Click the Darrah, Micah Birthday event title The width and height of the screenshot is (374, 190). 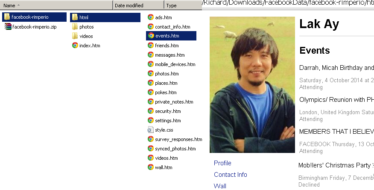(336, 68)
